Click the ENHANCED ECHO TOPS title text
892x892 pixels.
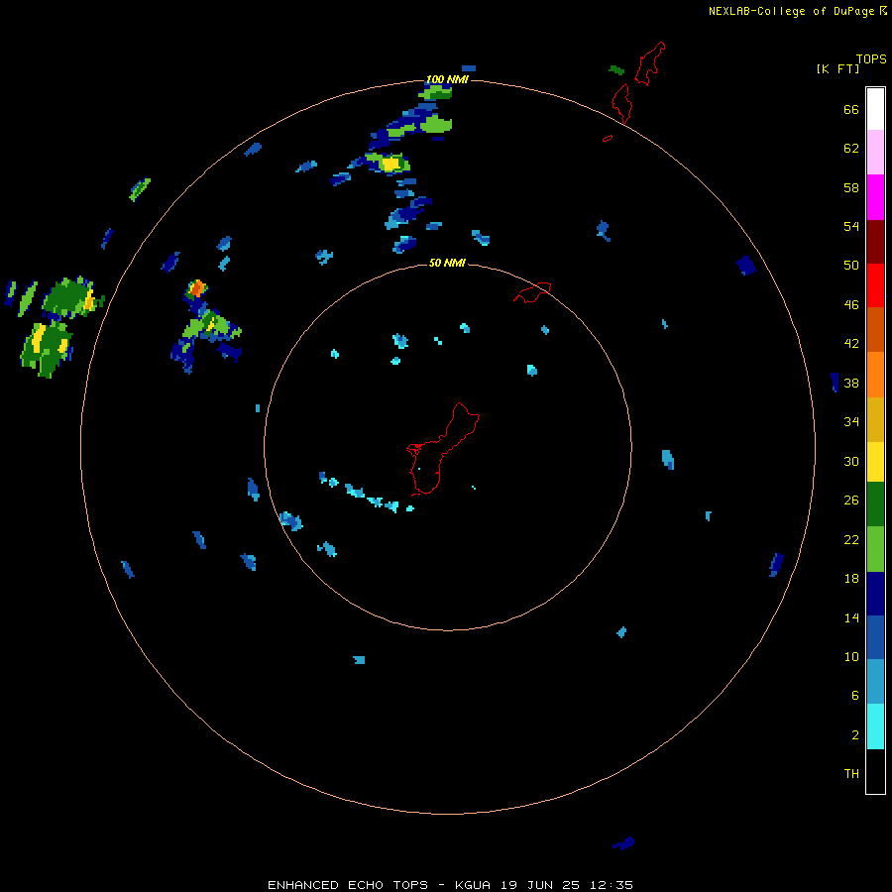[x=348, y=885]
